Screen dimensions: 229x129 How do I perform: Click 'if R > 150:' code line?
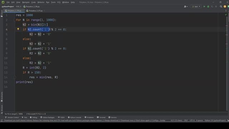pos(32,72)
